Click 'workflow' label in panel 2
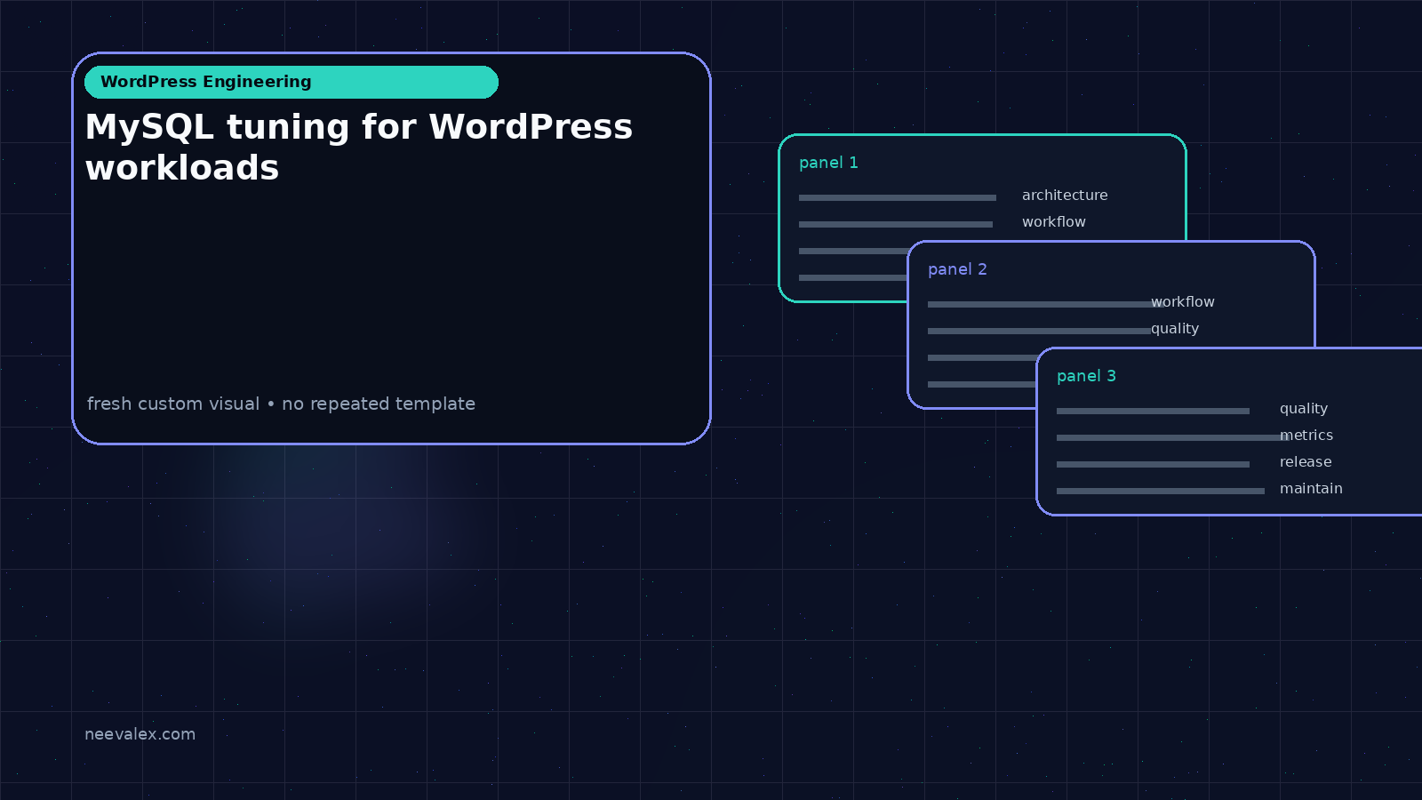The width and height of the screenshot is (1422, 800). [1183, 302]
